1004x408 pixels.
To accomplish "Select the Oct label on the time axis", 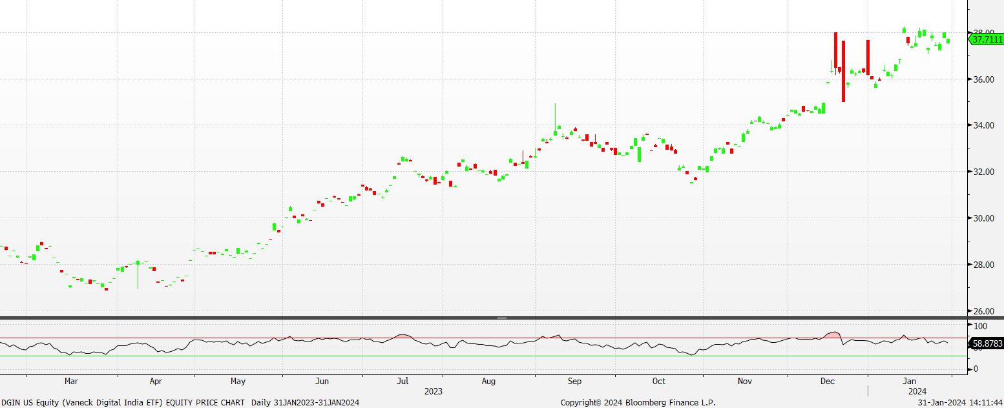I will (659, 382).
